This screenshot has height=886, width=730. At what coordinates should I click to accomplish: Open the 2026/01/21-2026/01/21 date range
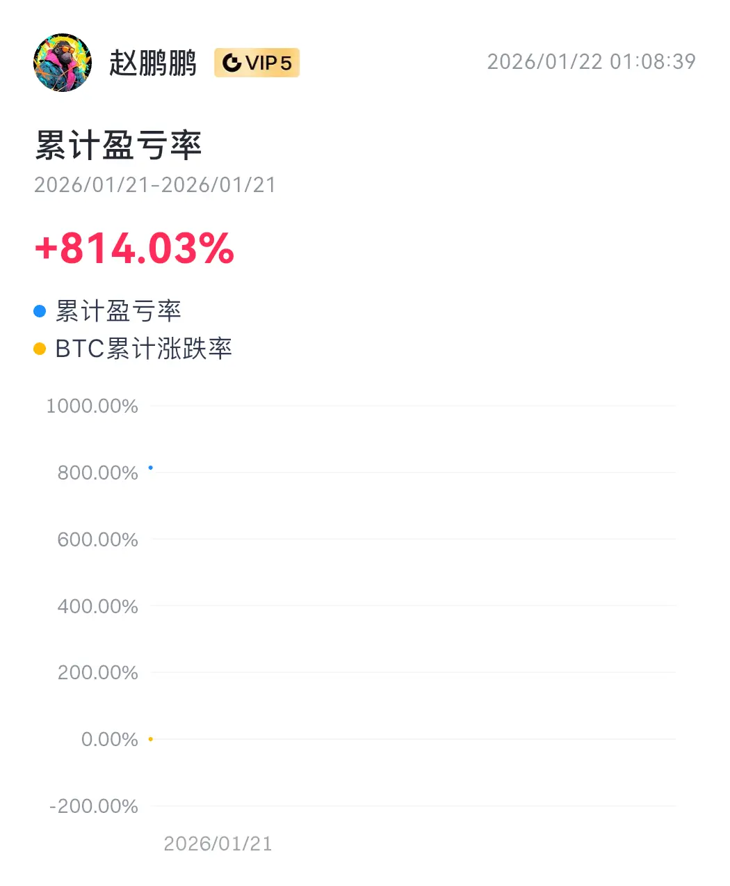pyautogui.click(x=155, y=185)
